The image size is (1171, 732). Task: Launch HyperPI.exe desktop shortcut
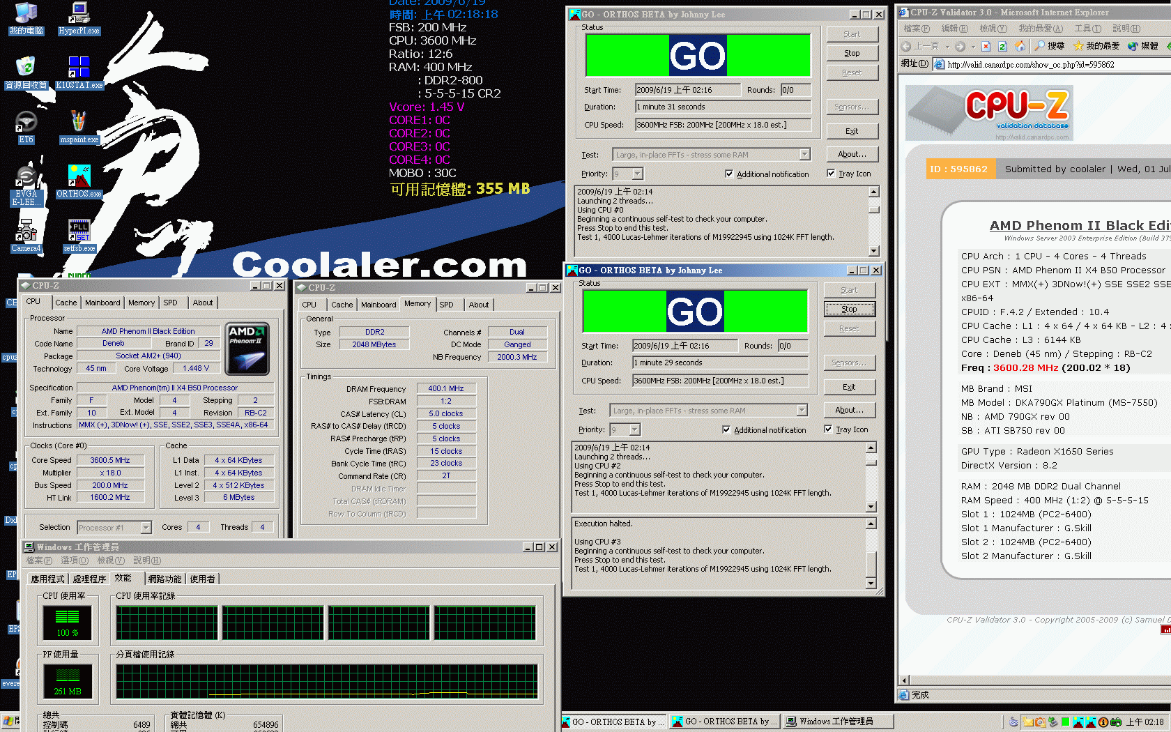pyautogui.click(x=79, y=18)
